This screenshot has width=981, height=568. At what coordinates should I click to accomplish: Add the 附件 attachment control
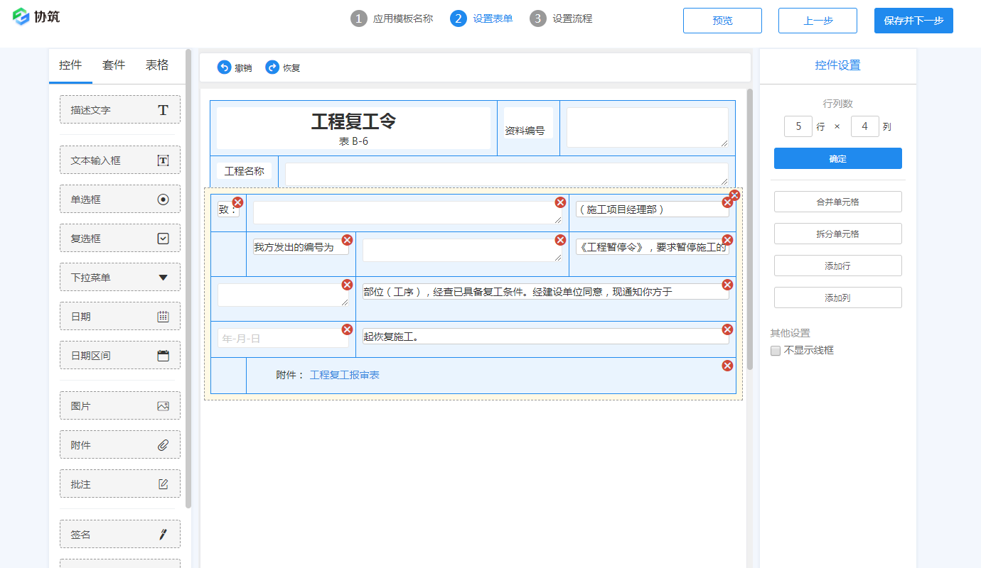[120, 445]
